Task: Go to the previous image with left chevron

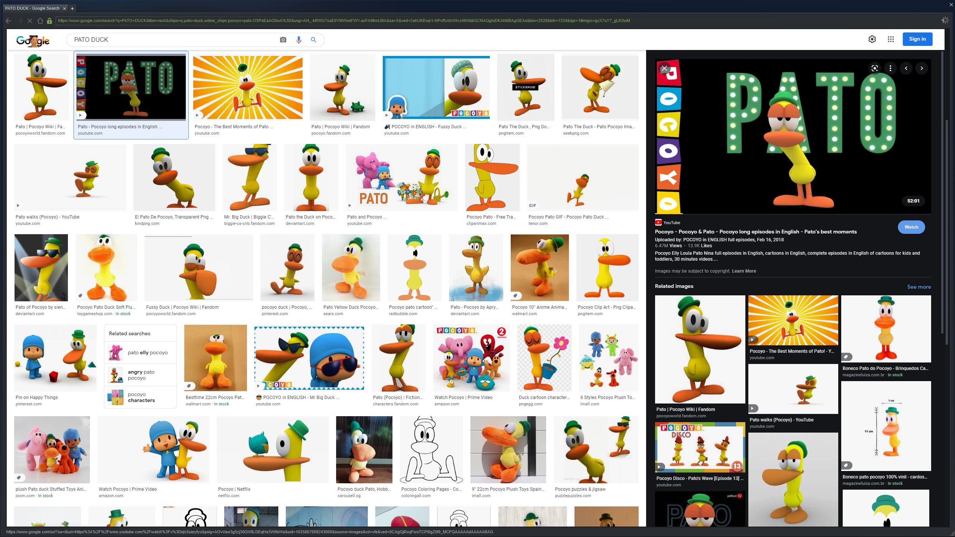Action: pyautogui.click(x=906, y=68)
